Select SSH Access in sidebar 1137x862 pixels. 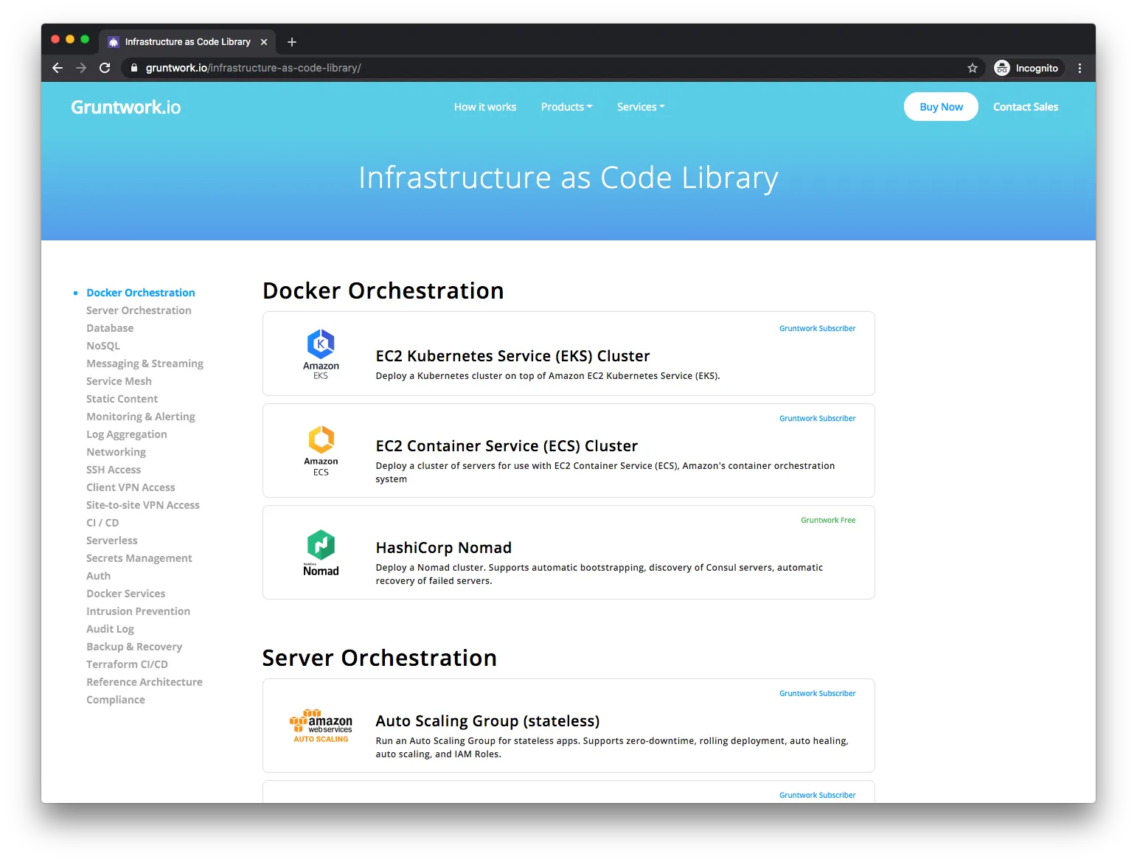coord(114,470)
